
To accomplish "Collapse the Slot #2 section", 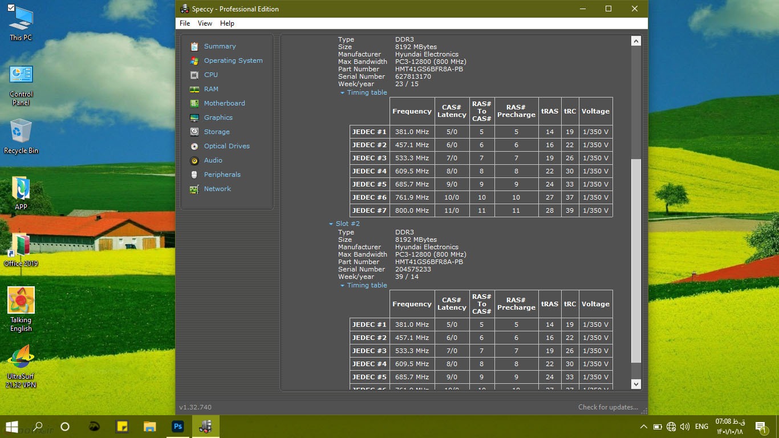I will pyautogui.click(x=331, y=224).
